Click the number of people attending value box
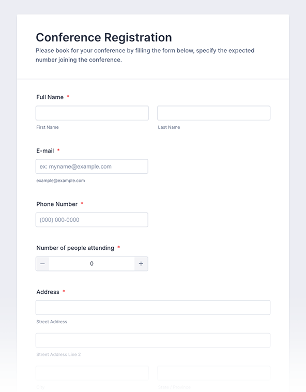The width and height of the screenshot is (306, 392). [91, 264]
